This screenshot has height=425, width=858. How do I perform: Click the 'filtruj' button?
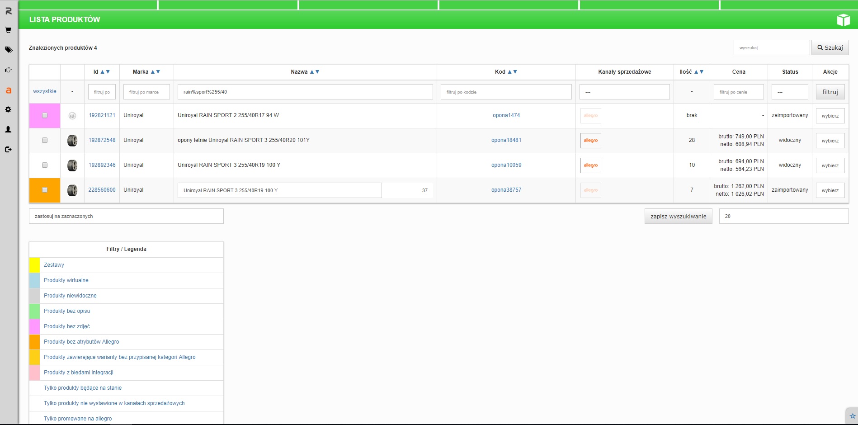tap(830, 92)
